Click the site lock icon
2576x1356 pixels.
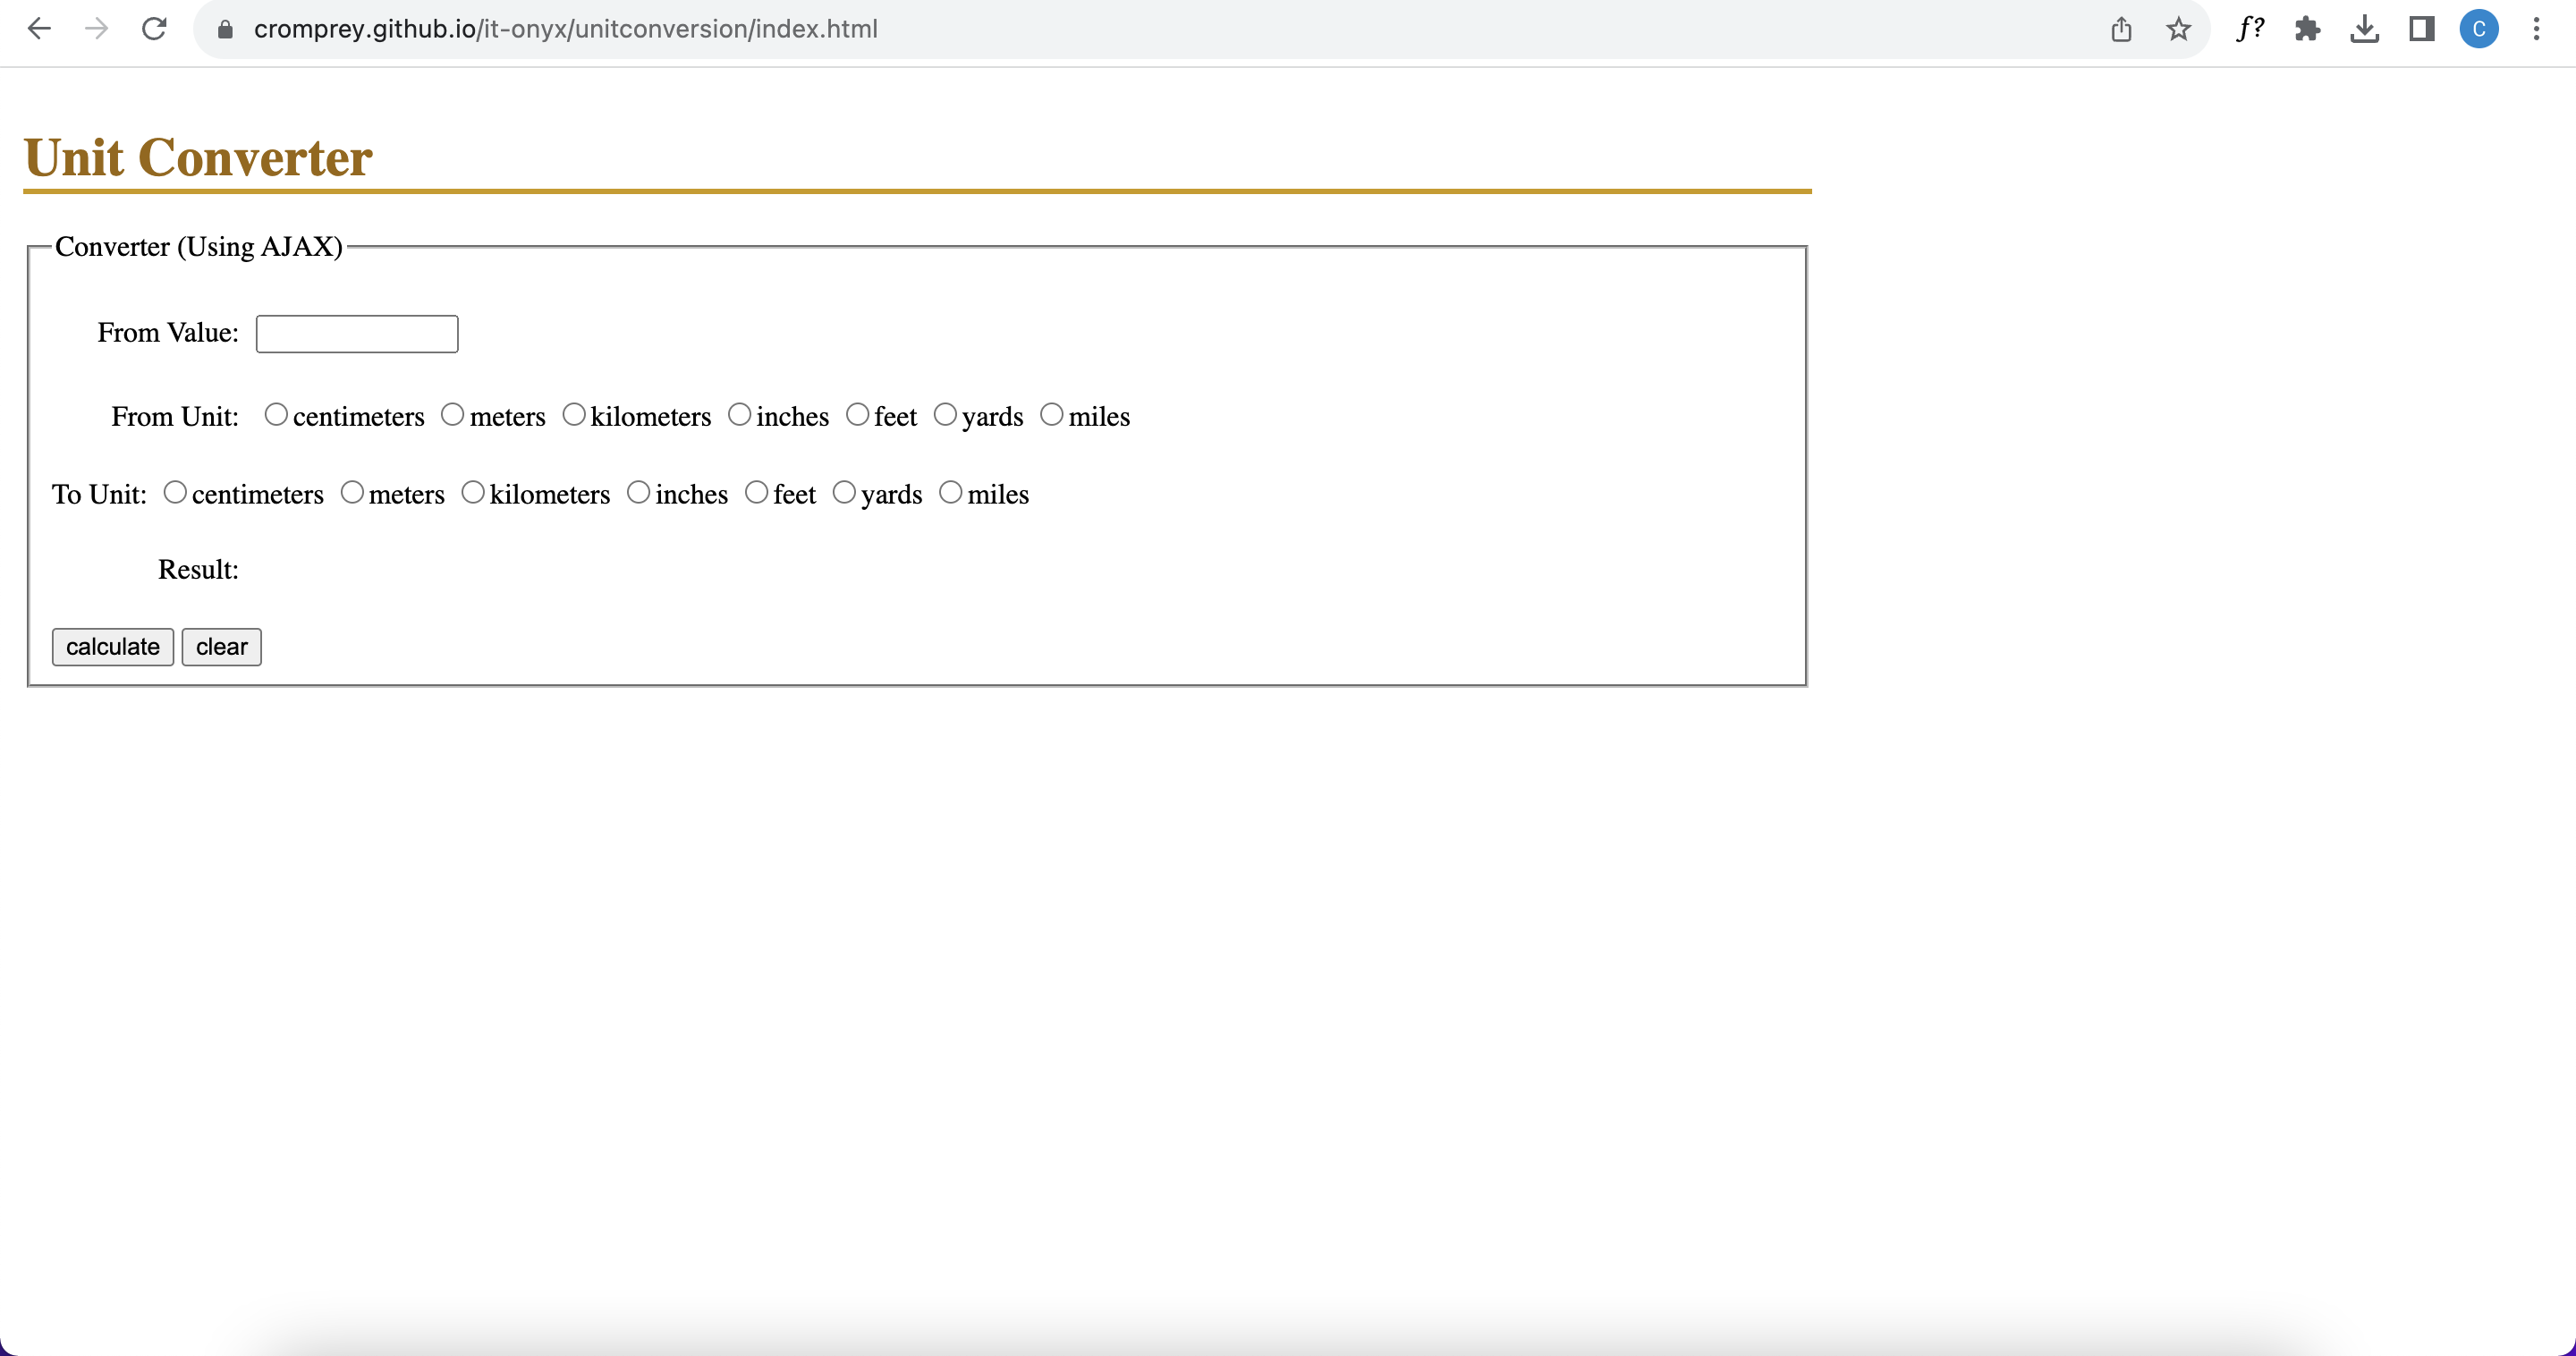[x=225, y=29]
